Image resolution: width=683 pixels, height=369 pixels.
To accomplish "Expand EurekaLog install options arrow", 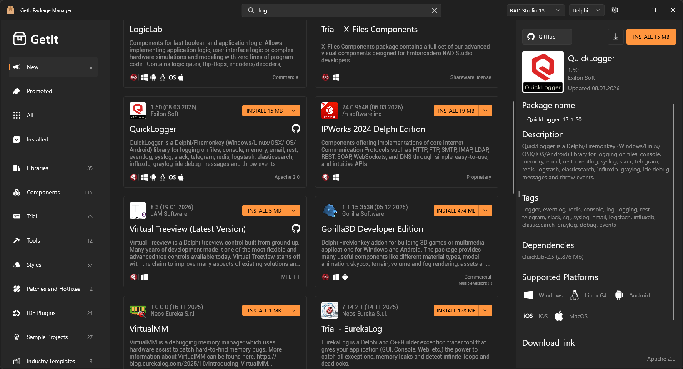I will click(x=485, y=310).
